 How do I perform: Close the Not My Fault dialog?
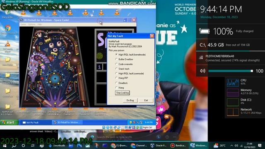(x=152, y=36)
